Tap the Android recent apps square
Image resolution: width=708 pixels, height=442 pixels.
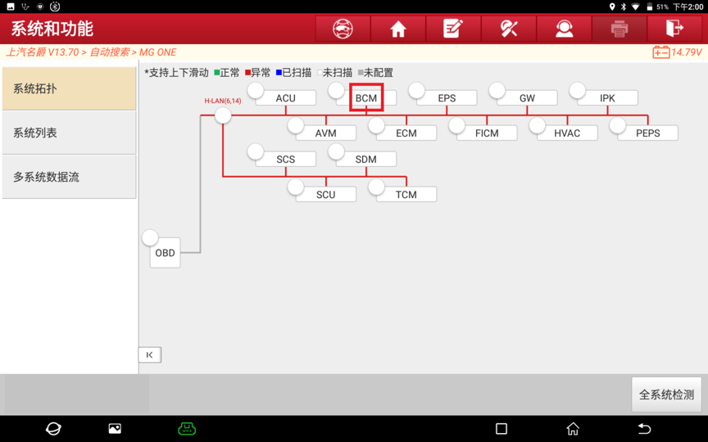click(x=501, y=428)
